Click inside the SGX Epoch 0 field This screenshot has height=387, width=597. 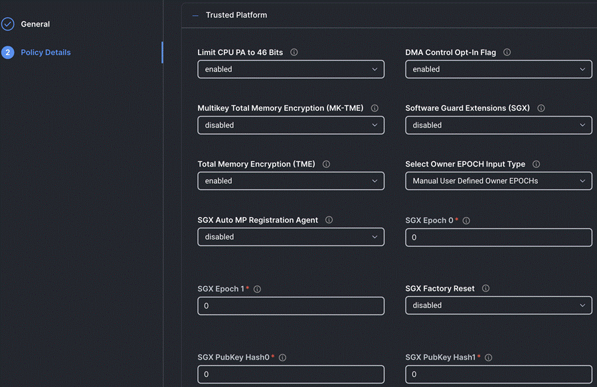coord(499,237)
